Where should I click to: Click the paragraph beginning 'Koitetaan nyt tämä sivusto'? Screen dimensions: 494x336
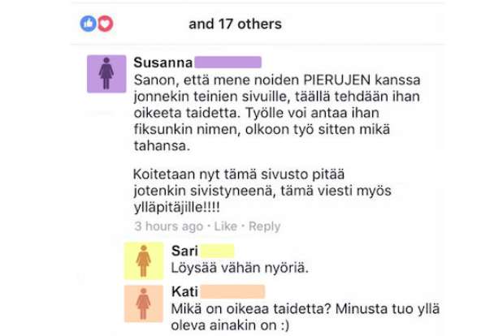(x=262, y=191)
